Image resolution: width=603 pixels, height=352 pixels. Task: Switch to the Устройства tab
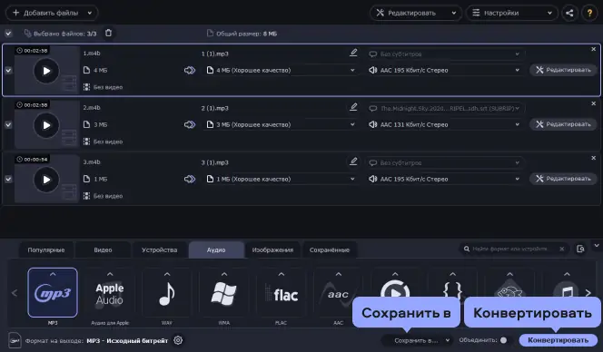pyautogui.click(x=159, y=249)
